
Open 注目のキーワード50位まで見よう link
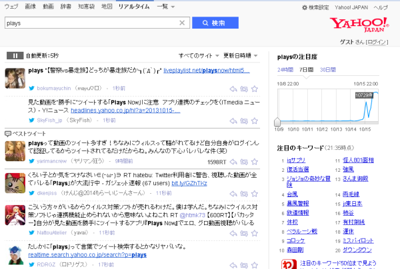click(338, 263)
